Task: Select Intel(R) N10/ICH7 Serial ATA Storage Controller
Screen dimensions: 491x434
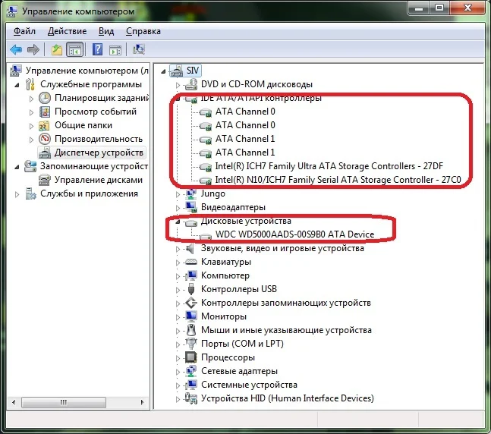Action: click(338, 180)
